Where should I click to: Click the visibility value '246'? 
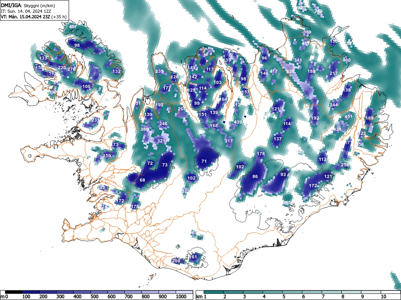163,124
